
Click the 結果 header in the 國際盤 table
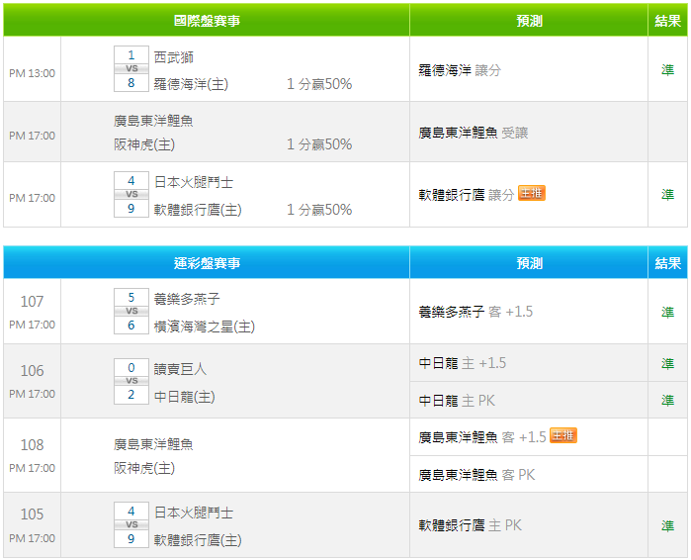[x=667, y=21]
